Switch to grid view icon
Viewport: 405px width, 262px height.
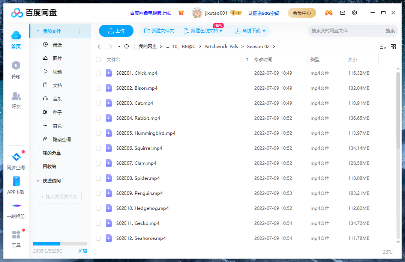pyautogui.click(x=393, y=47)
